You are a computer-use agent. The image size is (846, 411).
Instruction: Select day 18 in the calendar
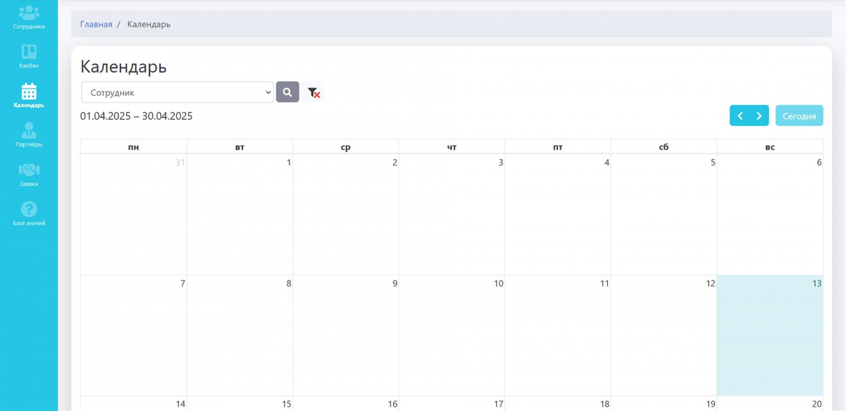point(558,404)
